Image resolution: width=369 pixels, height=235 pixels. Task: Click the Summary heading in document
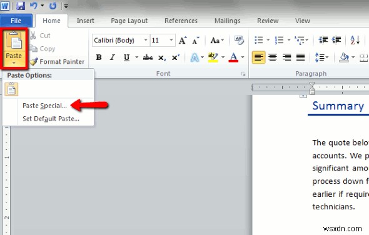click(x=338, y=106)
